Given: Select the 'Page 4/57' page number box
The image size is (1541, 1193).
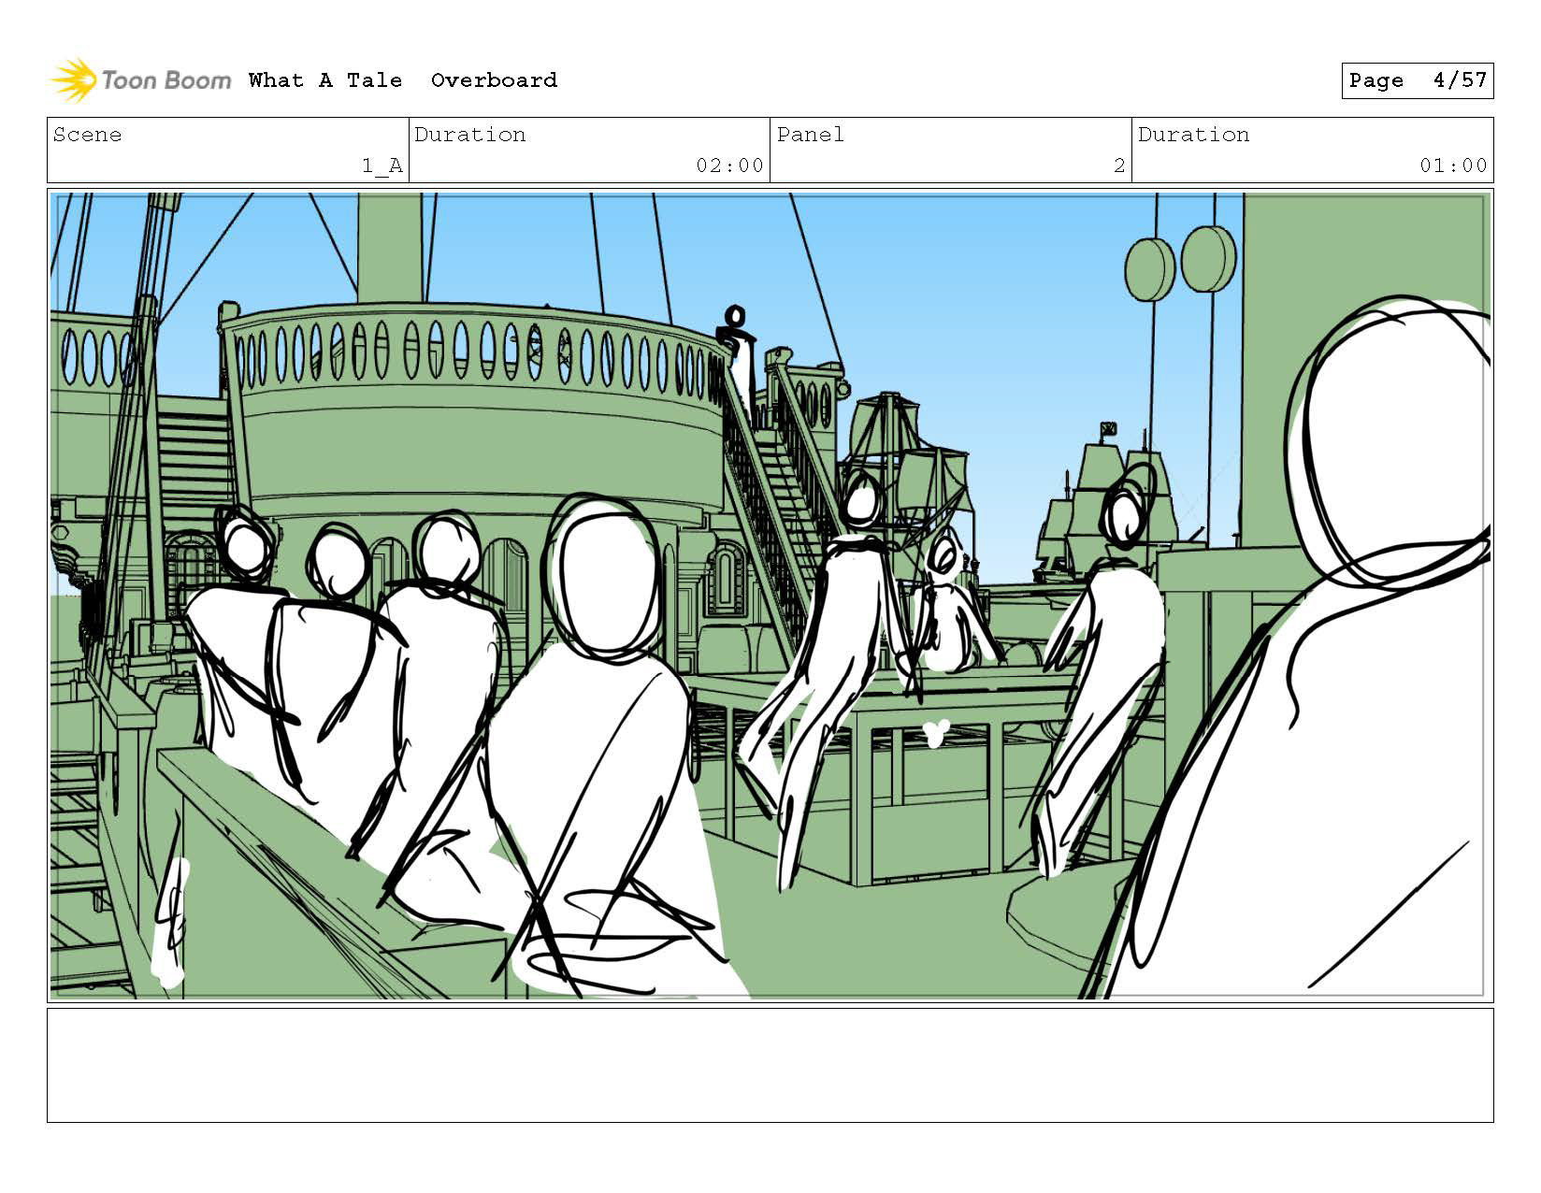Looking at the screenshot, I should [1417, 80].
